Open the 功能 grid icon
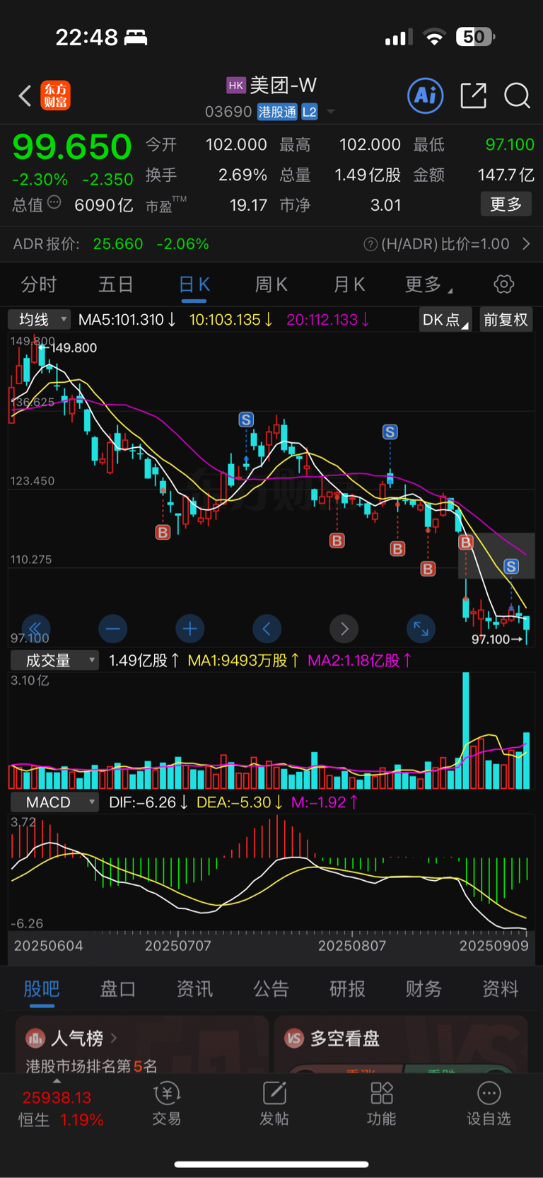 tap(382, 1094)
